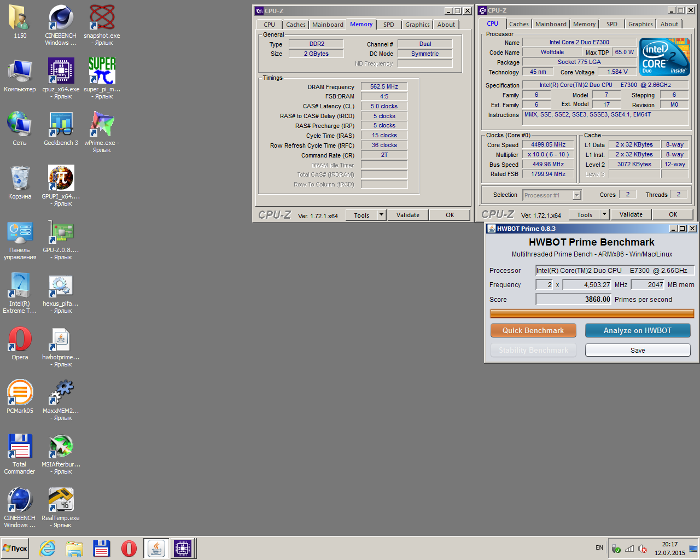Switch to SPD tab in left CPU-Z window

point(389,25)
